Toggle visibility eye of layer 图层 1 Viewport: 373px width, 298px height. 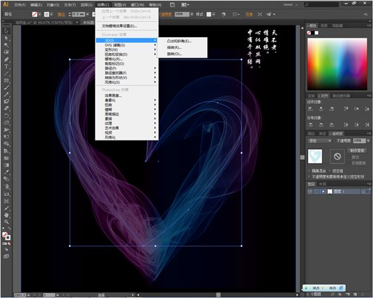pos(310,191)
